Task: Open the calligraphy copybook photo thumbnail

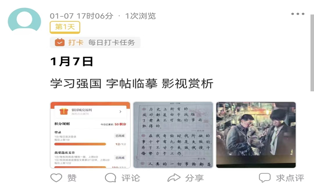Action: (x=173, y=135)
